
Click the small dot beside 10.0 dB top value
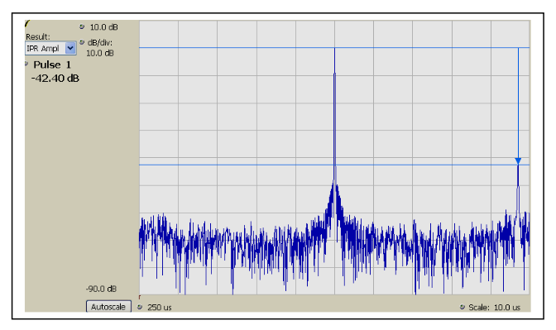82,26
